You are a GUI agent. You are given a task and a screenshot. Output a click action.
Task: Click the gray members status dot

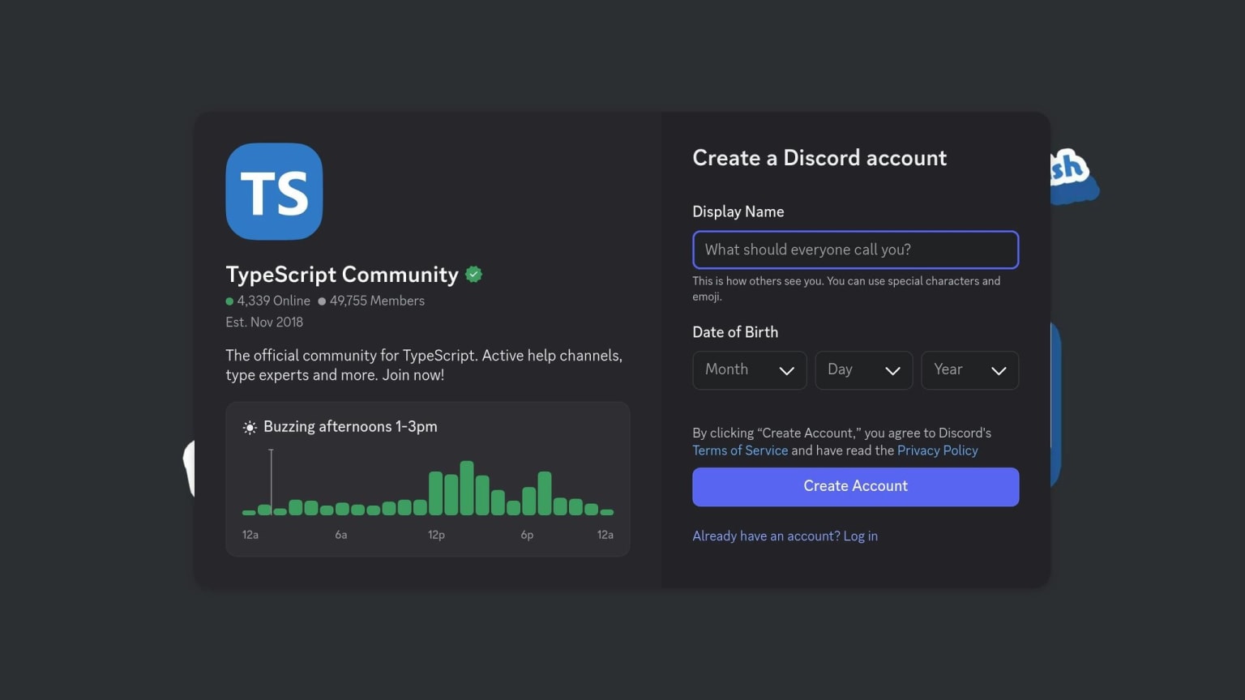click(x=322, y=301)
